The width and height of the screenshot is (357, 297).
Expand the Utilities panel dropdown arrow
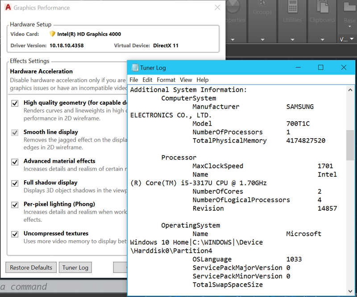click(x=292, y=39)
